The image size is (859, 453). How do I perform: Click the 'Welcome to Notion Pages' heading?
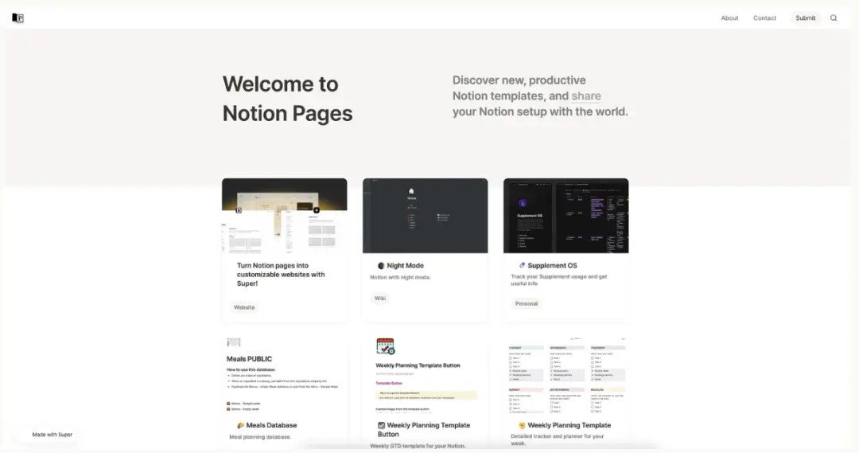pos(287,99)
